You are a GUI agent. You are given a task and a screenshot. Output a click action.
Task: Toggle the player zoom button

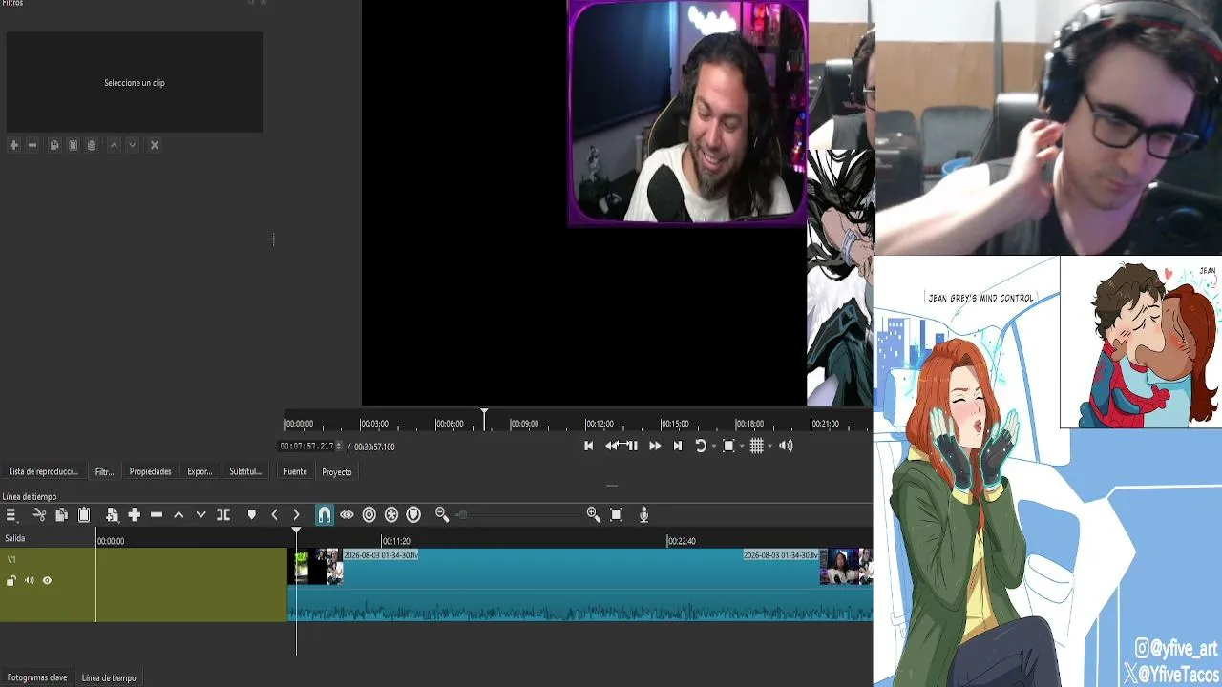coord(728,446)
